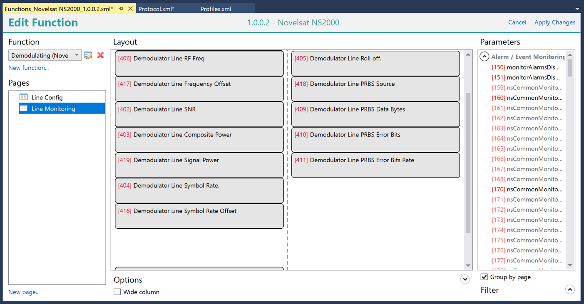584x304 pixels.
Task: Select parameter [167] nsCommonMonito...
Action: (527, 169)
